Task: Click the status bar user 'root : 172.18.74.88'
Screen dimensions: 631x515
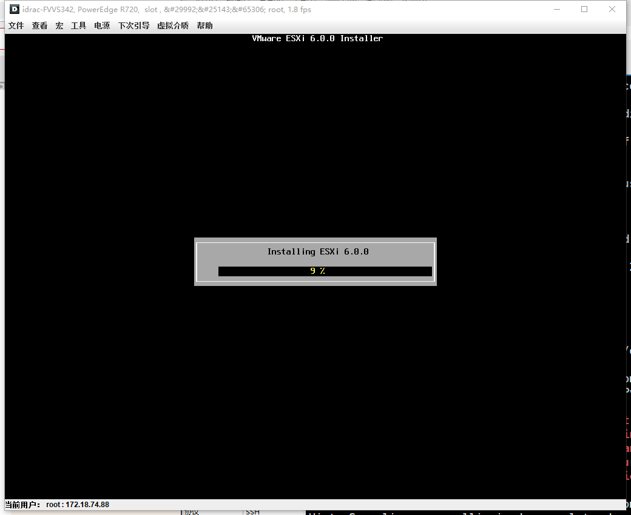Action: [77, 505]
